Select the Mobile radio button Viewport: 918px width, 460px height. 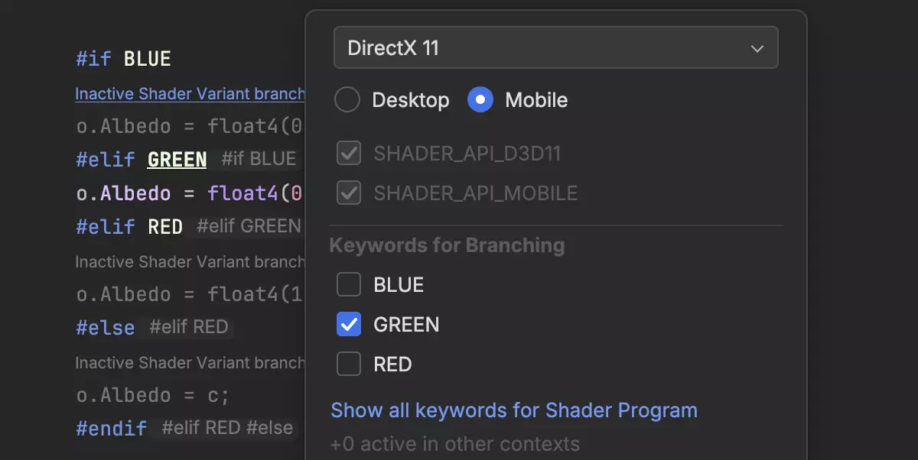pyautogui.click(x=480, y=99)
